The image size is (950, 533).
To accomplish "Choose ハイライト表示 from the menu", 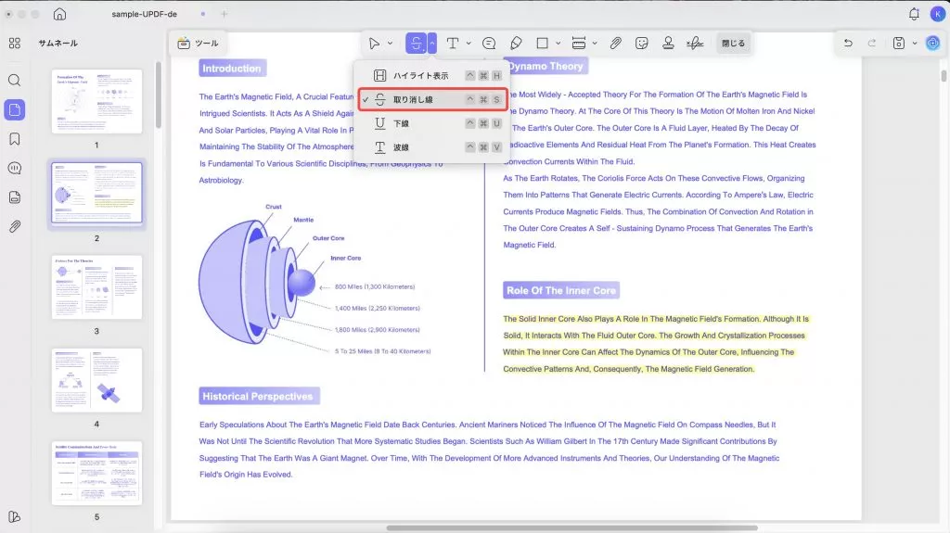I will [x=432, y=76].
